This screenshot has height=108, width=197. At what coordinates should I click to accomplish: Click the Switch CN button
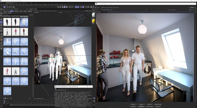click(158, 107)
